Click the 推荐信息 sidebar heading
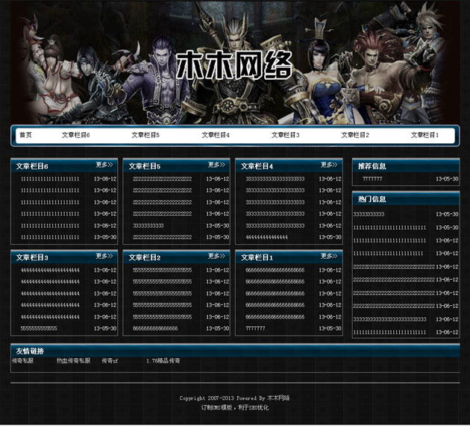 [372, 166]
